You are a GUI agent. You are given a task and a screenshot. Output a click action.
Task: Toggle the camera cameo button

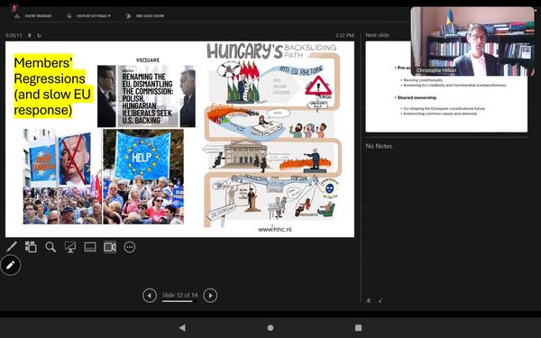point(110,247)
